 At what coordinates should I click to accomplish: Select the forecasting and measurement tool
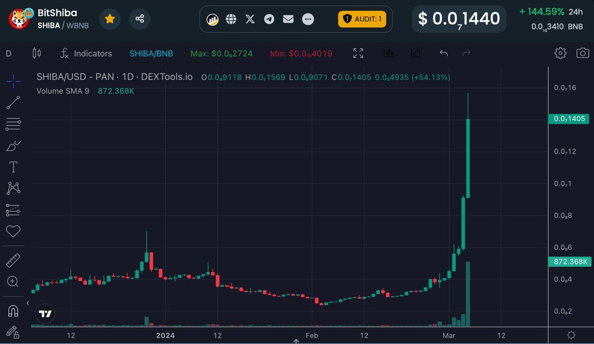point(13,210)
